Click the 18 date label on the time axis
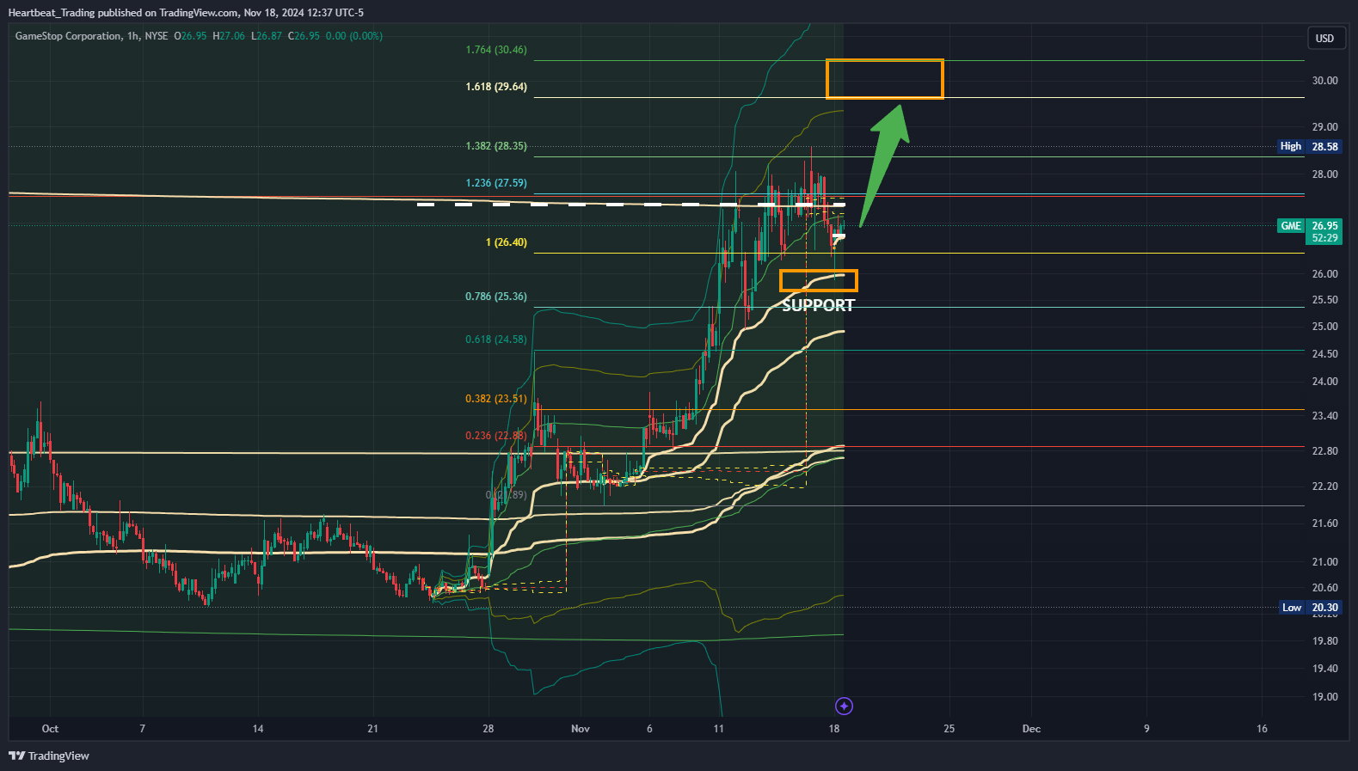Viewport: 1358px width, 771px height. pyautogui.click(x=833, y=729)
